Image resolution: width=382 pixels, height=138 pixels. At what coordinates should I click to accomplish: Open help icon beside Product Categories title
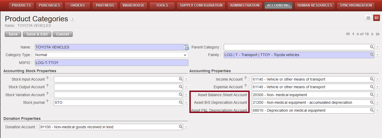(72, 19)
